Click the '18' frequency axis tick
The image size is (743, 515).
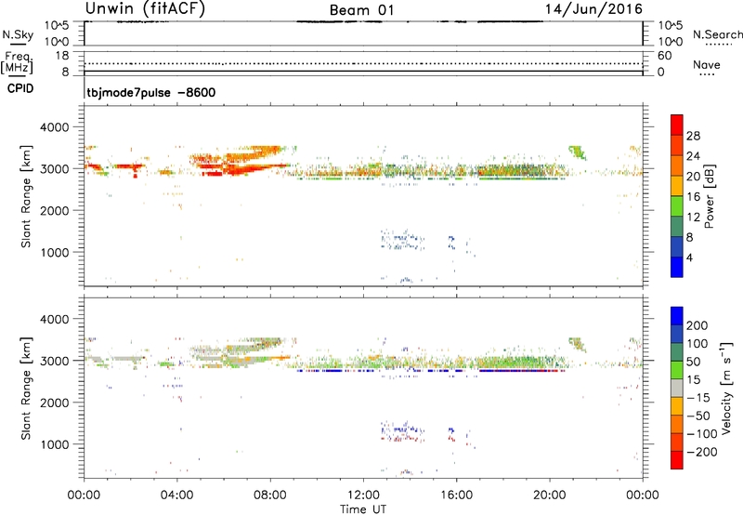coord(62,56)
